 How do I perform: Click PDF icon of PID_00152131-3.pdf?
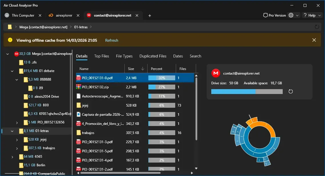(78, 142)
